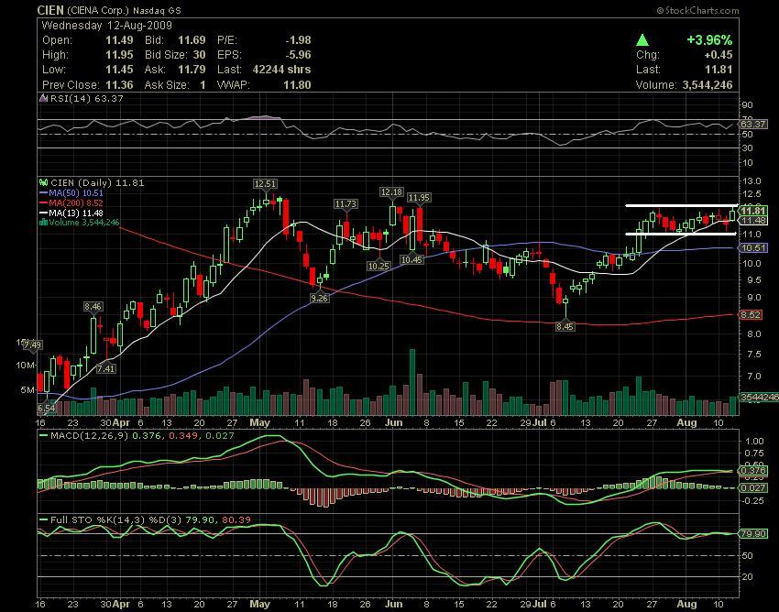Click the 10M volume axis label
Viewport: 779px width, 612px height.
pyautogui.click(x=26, y=366)
